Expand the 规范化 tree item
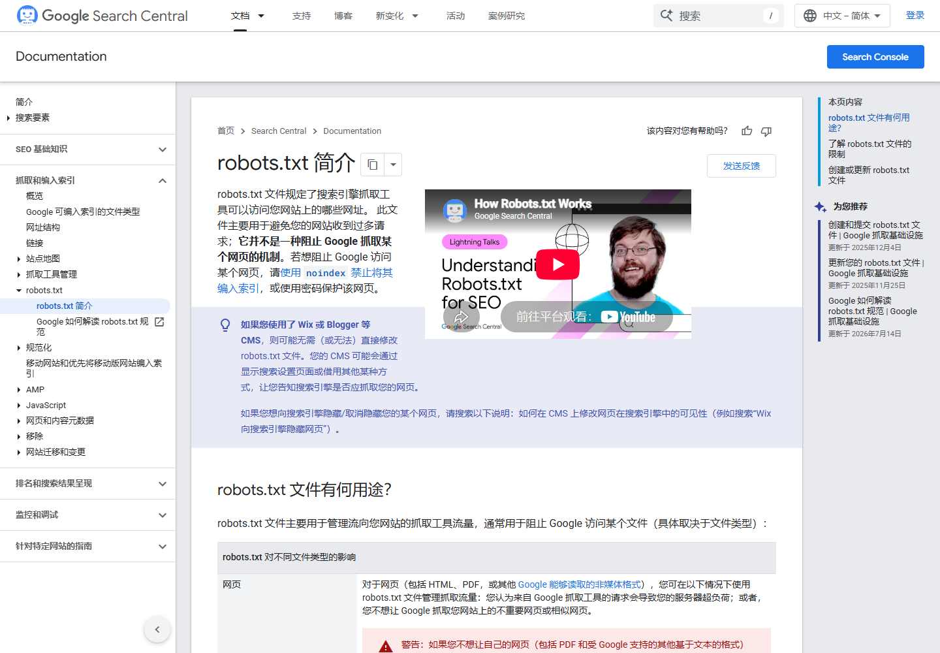Viewport: 940px width, 653px height. (19, 348)
